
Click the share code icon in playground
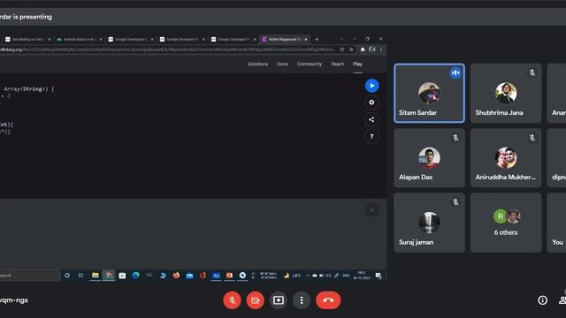371,120
